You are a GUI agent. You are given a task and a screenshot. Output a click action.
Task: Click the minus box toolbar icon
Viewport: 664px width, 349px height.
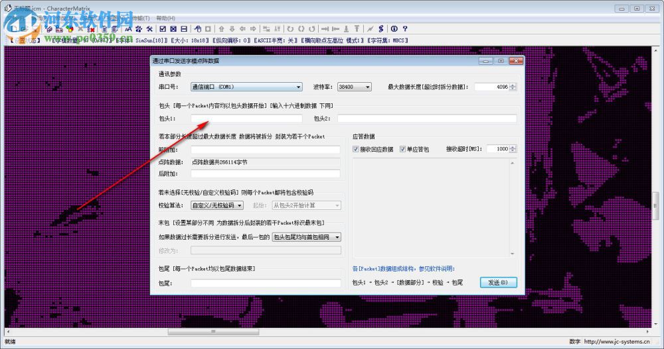click(x=184, y=28)
